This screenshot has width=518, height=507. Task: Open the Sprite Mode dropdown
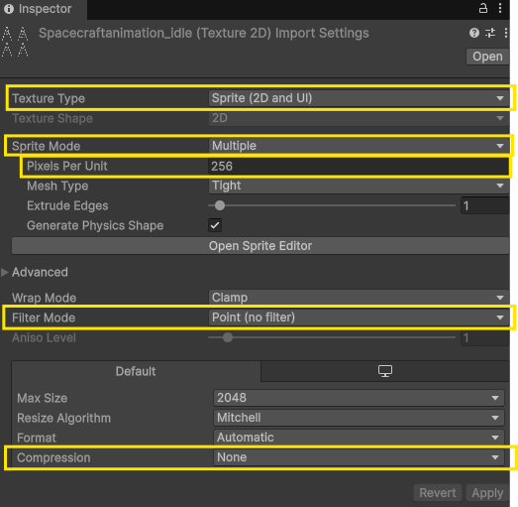359,146
